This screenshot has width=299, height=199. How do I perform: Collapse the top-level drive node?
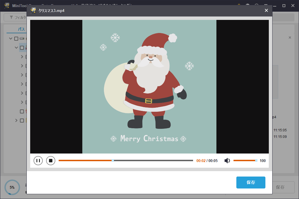point(11,39)
